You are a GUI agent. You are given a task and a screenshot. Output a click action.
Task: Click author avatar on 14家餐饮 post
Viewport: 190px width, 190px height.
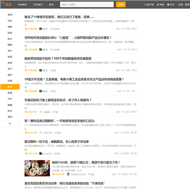41,28
